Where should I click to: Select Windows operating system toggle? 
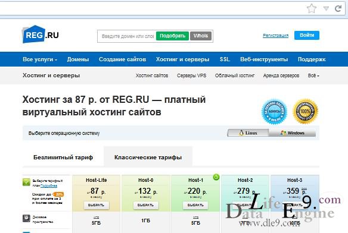coord(293,133)
